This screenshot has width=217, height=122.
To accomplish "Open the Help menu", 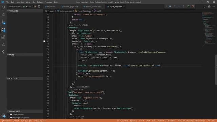I will tap(56, 2).
